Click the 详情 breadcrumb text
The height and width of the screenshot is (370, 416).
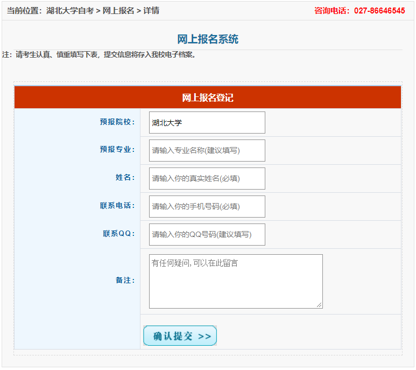(151, 11)
